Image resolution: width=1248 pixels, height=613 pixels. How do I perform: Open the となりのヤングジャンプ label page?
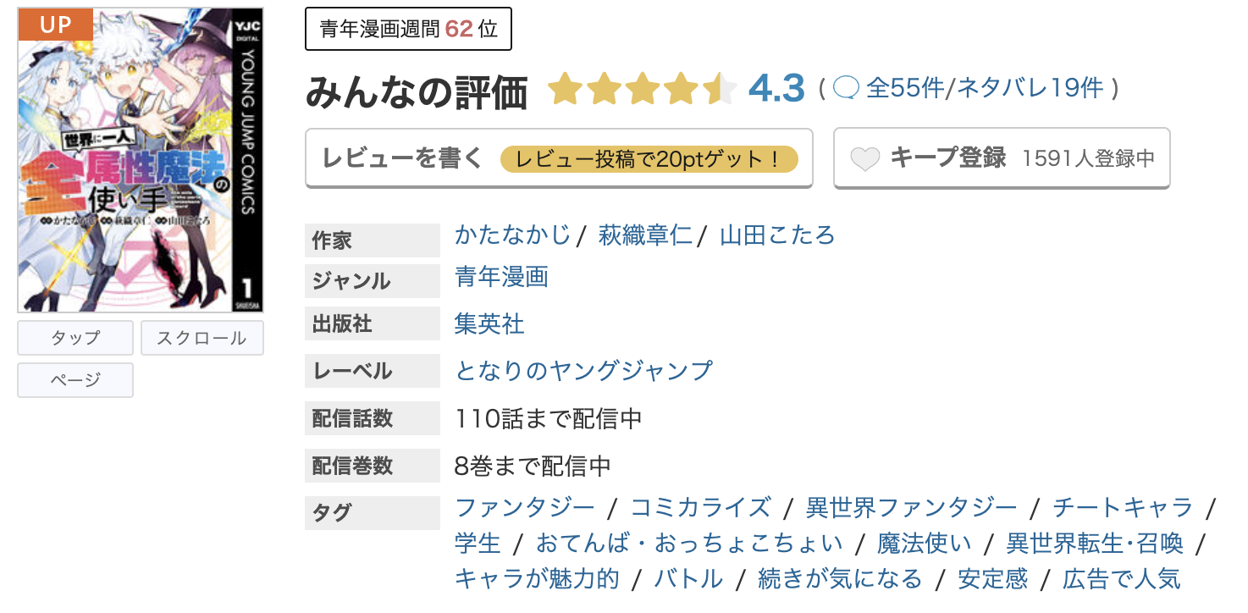tap(584, 371)
